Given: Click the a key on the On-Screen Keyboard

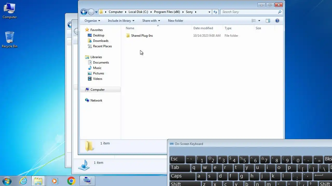Looking at the screenshot, I should 201,176.
